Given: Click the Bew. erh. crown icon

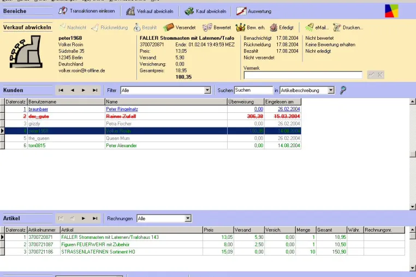Looking at the screenshot, I should pyautogui.click(x=241, y=27).
